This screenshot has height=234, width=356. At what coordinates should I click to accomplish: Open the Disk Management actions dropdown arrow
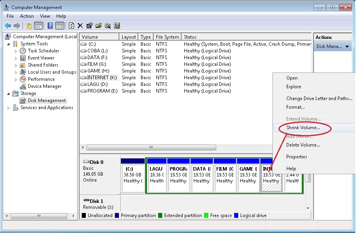(x=347, y=46)
